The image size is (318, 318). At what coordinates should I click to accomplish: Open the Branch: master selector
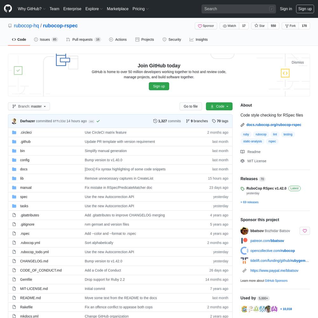pos(29,106)
